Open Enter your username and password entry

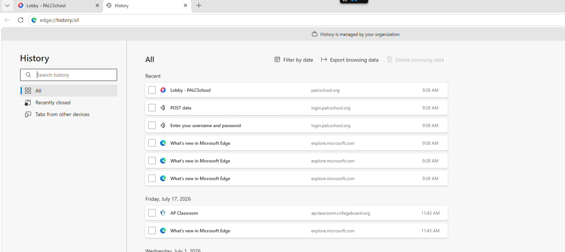297,125
